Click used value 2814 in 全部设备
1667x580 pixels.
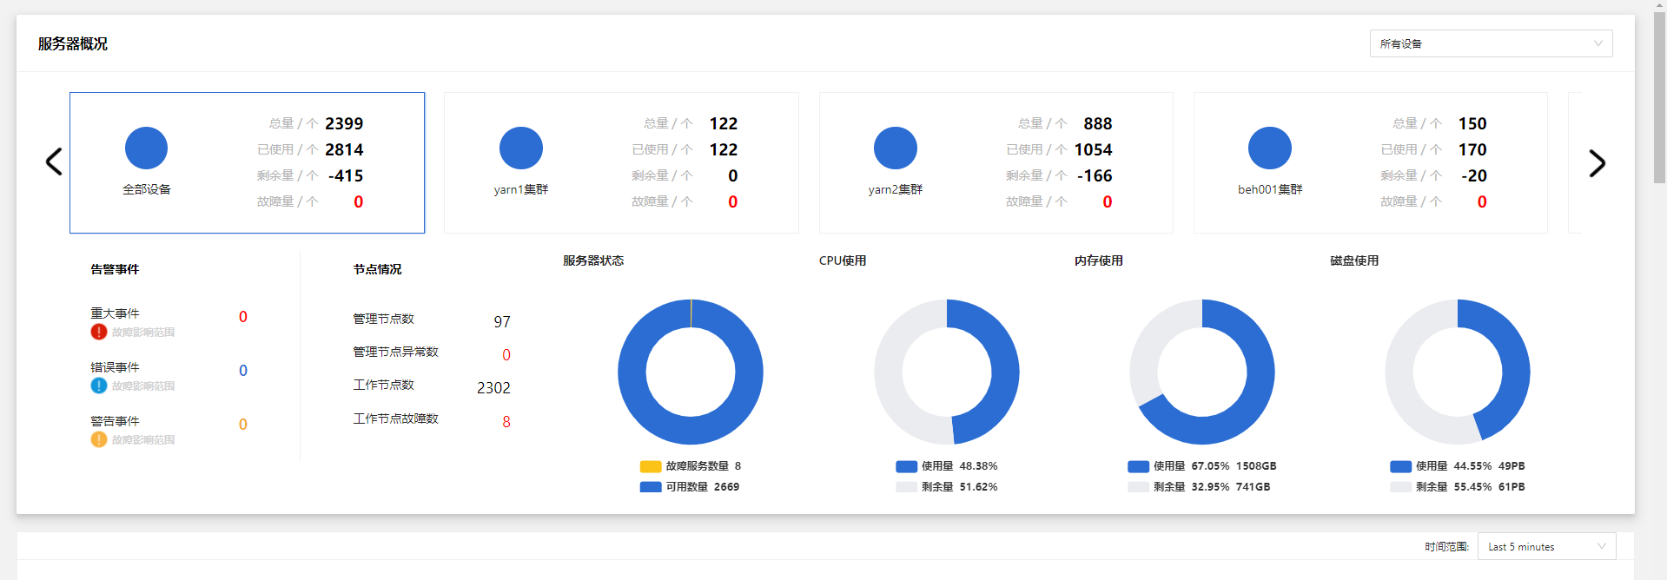coord(344,149)
